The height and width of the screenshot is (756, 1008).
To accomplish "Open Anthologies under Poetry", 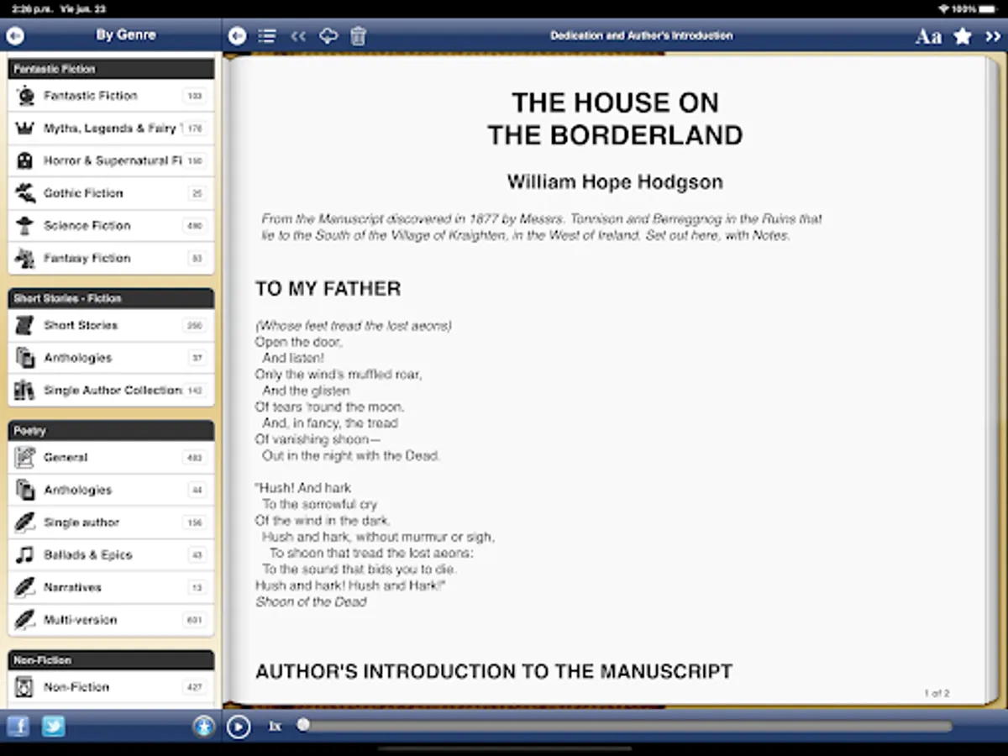I will (111, 490).
